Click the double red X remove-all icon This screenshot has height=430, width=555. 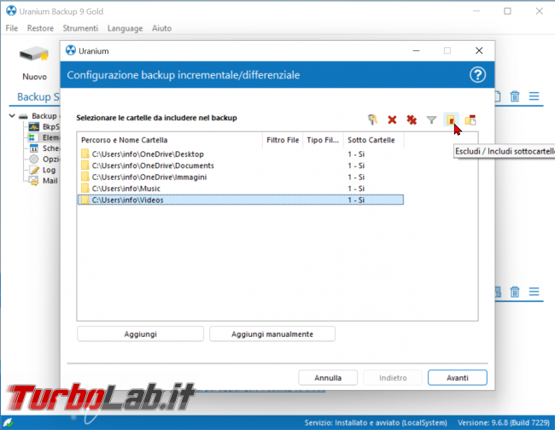[412, 120]
